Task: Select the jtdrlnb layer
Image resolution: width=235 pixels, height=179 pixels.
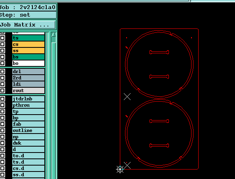Action: [28, 99]
